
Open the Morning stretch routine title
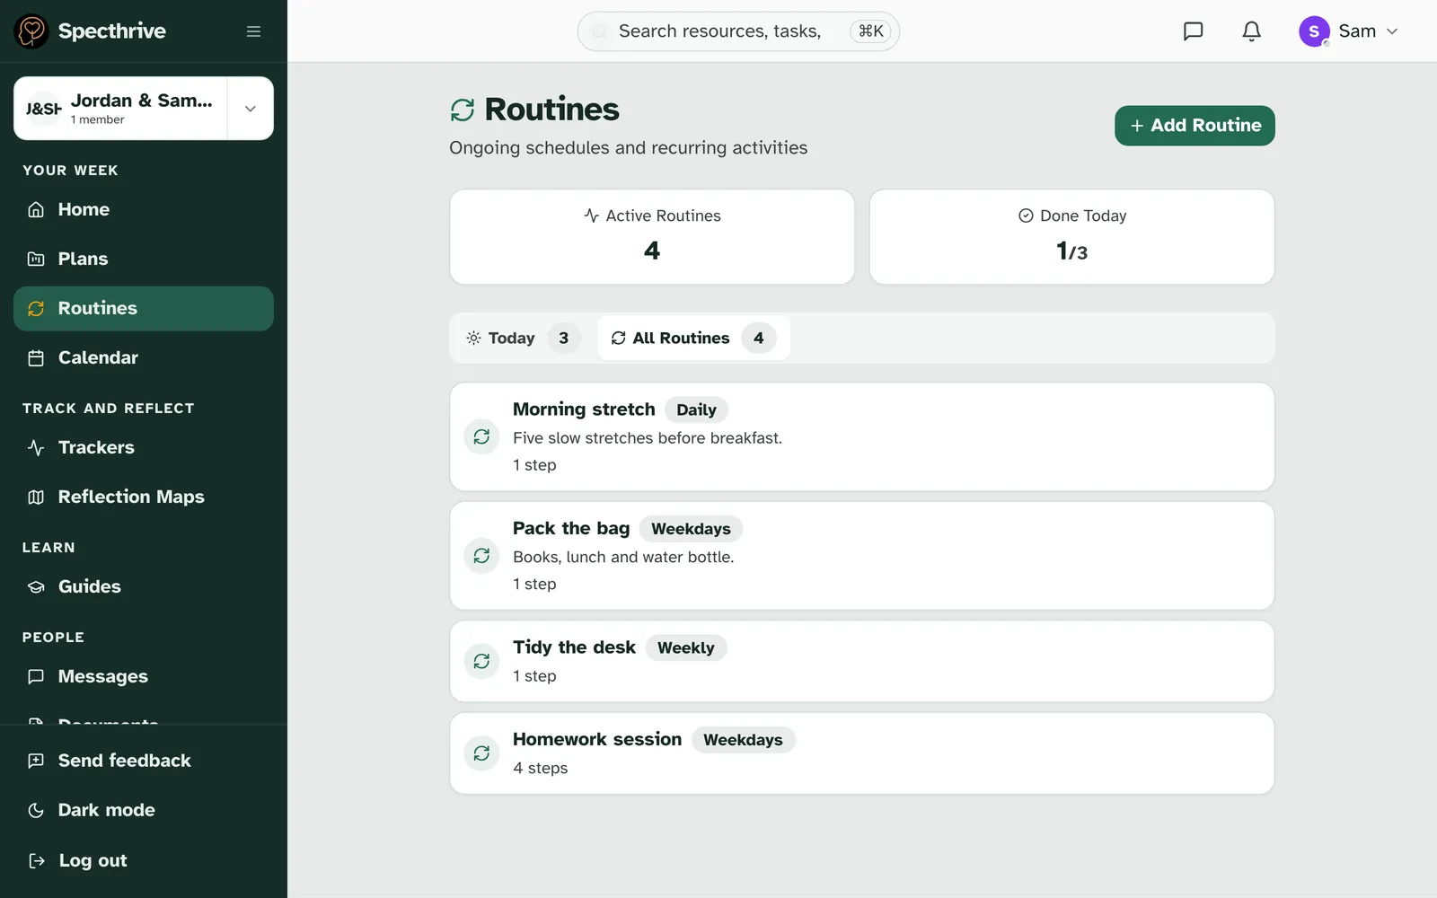tap(584, 409)
